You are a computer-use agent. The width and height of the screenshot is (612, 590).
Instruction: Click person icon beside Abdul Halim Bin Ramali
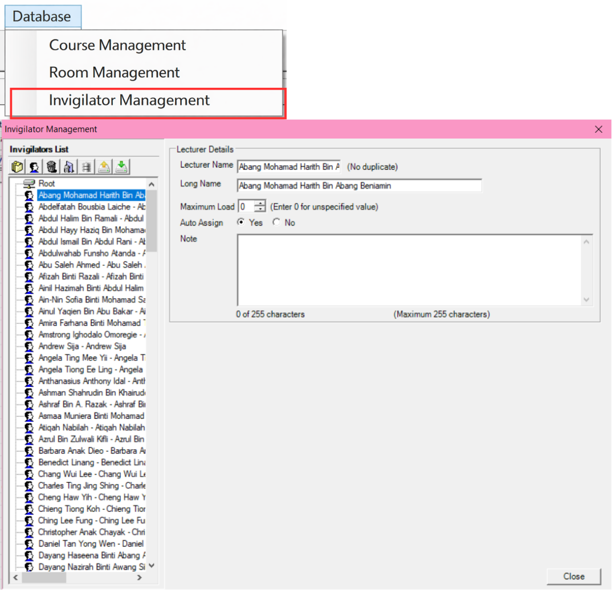pyautogui.click(x=29, y=218)
